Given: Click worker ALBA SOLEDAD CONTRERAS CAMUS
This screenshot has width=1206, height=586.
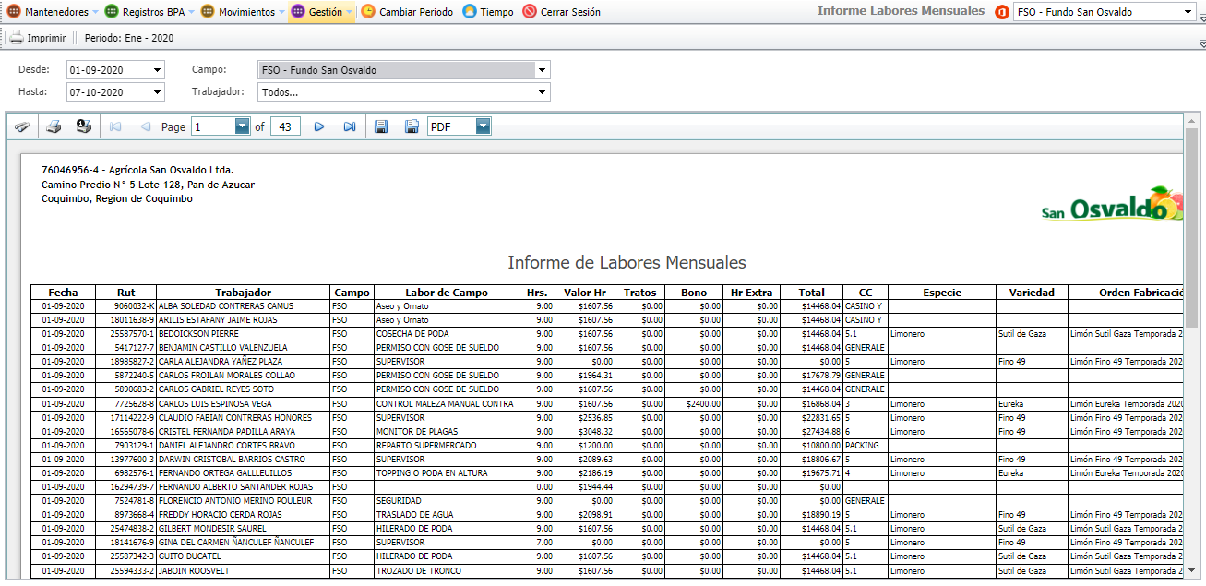Looking at the screenshot, I should pyautogui.click(x=226, y=306).
